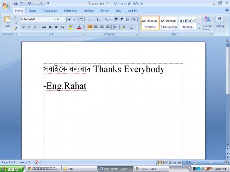230x172 pixels.
Task: Click the text highlight color button
Action: 71,27
